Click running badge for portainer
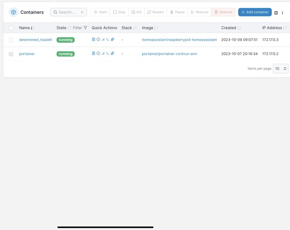The width and height of the screenshot is (290, 230). pyautogui.click(x=66, y=54)
